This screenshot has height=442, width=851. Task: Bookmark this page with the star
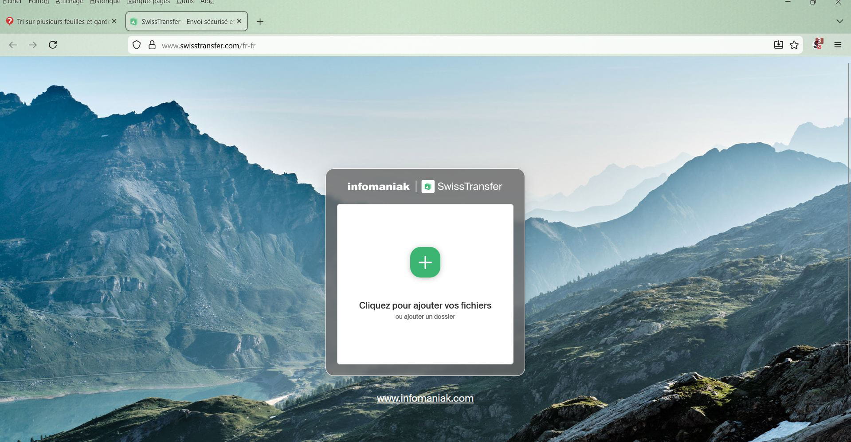[x=794, y=45]
